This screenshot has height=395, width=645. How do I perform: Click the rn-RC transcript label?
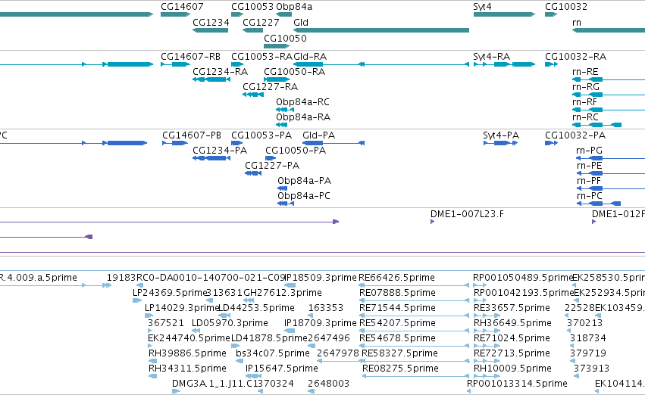(585, 117)
